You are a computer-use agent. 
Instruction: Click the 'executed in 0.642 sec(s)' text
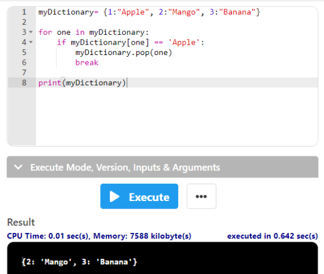(273, 236)
